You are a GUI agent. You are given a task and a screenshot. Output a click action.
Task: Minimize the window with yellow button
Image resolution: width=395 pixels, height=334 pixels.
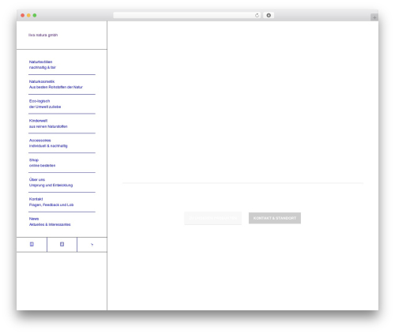click(x=28, y=16)
